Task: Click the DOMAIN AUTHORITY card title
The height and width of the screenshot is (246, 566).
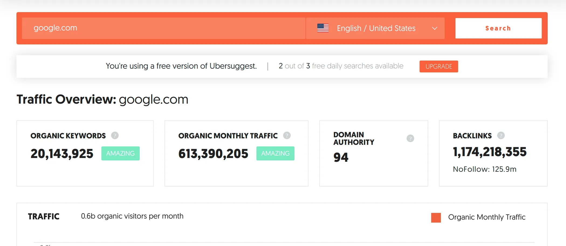Action: 354,138
